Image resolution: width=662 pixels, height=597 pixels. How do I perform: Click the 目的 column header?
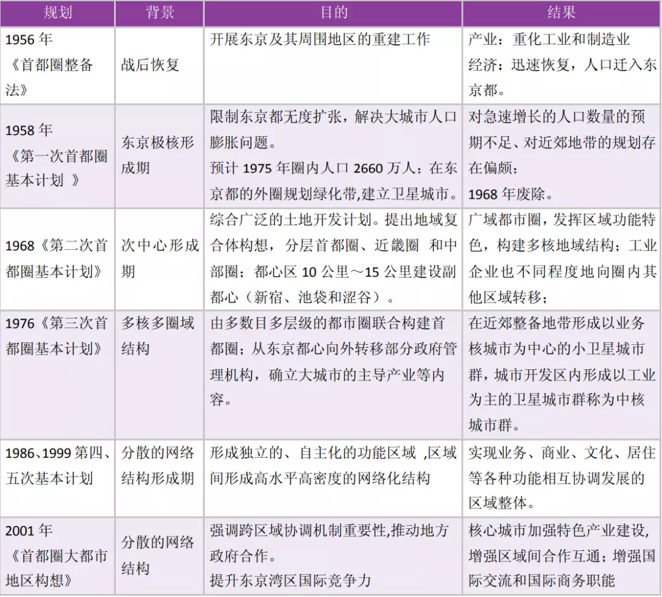tap(333, 13)
